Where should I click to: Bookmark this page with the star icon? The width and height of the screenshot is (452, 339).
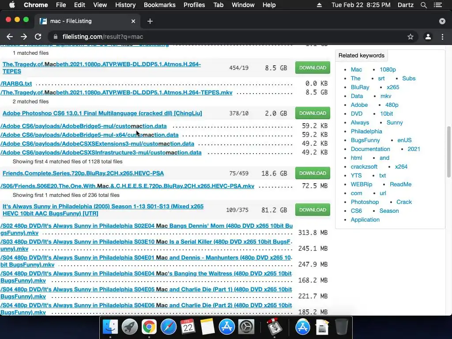click(x=410, y=37)
